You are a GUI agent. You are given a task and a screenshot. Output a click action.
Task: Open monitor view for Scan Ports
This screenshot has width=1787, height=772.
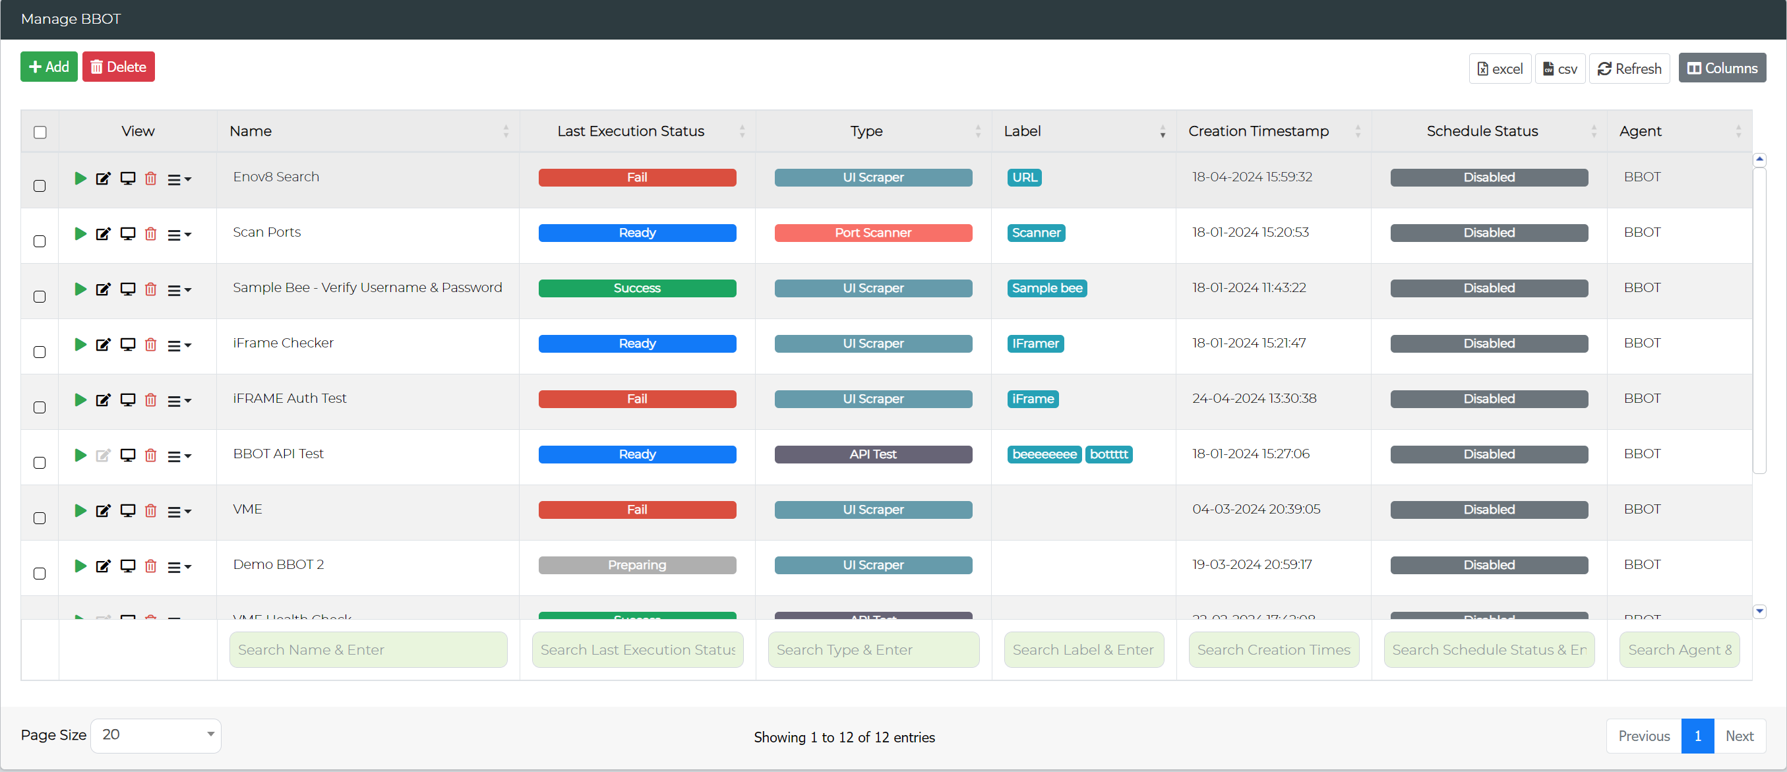(128, 234)
